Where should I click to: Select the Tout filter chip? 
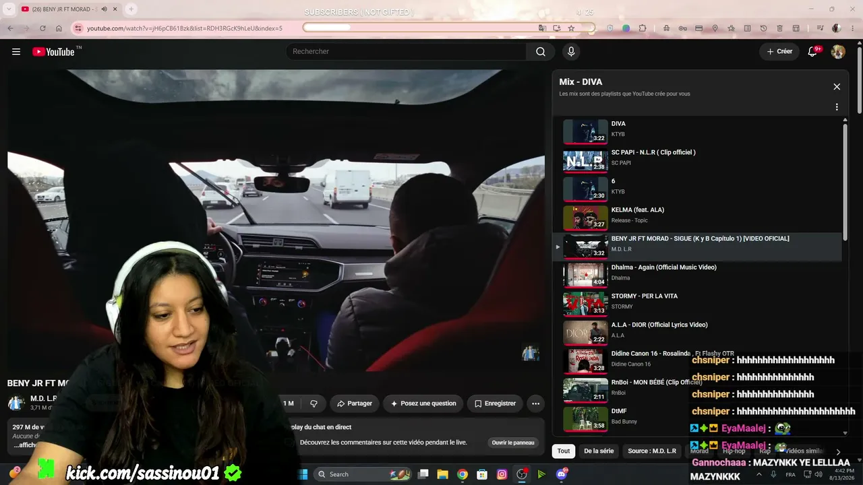[564, 451]
